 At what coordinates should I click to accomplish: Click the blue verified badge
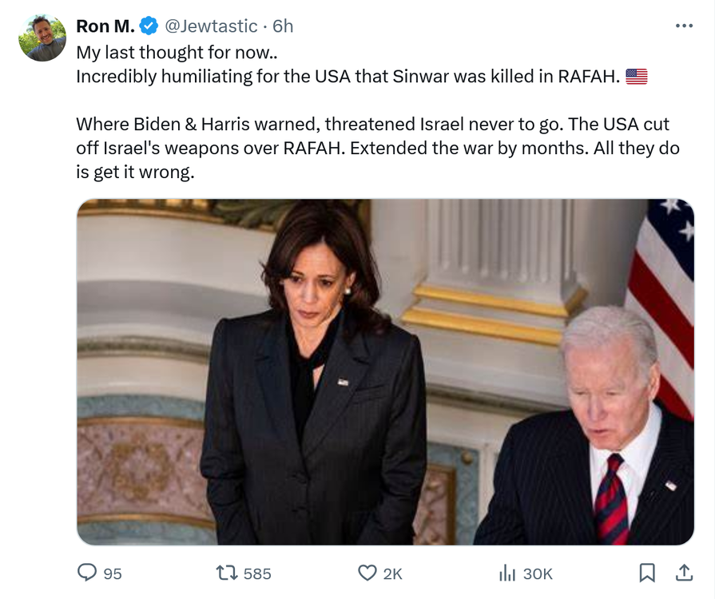(x=149, y=26)
